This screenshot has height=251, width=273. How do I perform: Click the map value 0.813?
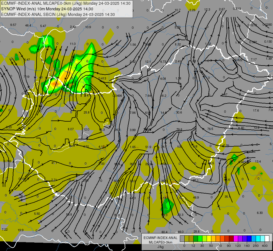tap(237, 9)
